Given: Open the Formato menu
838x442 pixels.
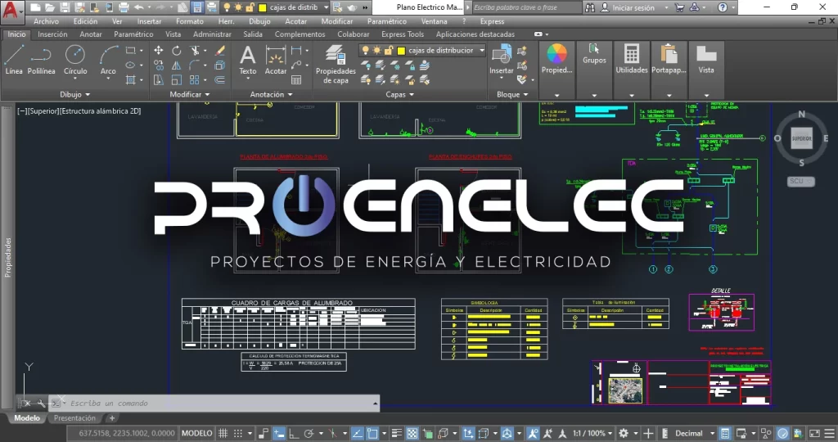Looking at the screenshot, I should coord(190,21).
